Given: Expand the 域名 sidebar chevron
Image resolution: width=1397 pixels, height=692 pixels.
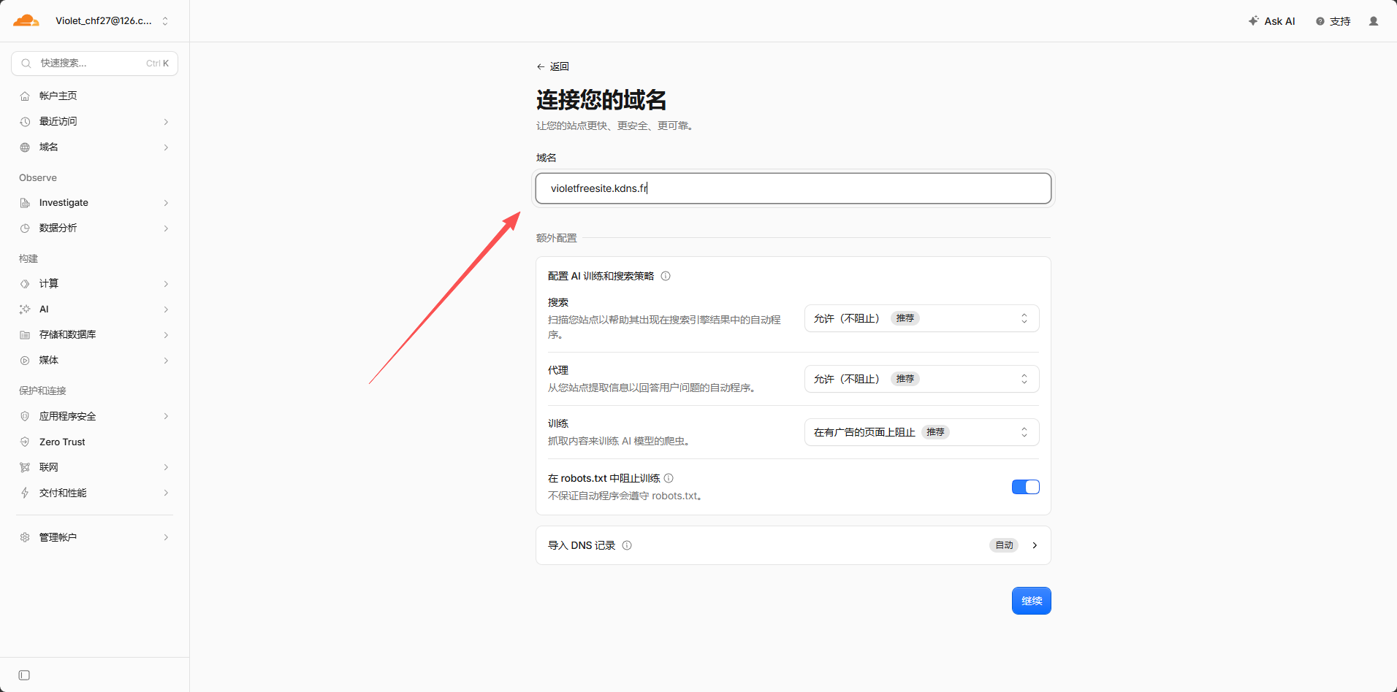Looking at the screenshot, I should tap(166, 147).
